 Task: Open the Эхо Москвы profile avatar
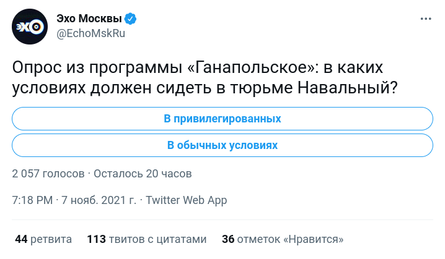point(29,27)
